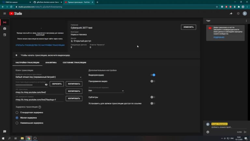Open File Explorer from the taskbar
This screenshot has width=250, height=141.
[22, 138]
